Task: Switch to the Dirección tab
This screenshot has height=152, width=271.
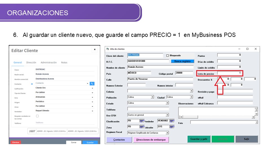Action: point(31,62)
